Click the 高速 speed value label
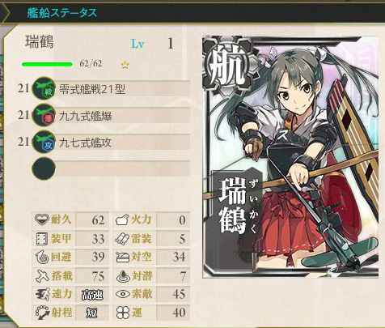The height and width of the screenshot is (328, 385). tap(92, 295)
